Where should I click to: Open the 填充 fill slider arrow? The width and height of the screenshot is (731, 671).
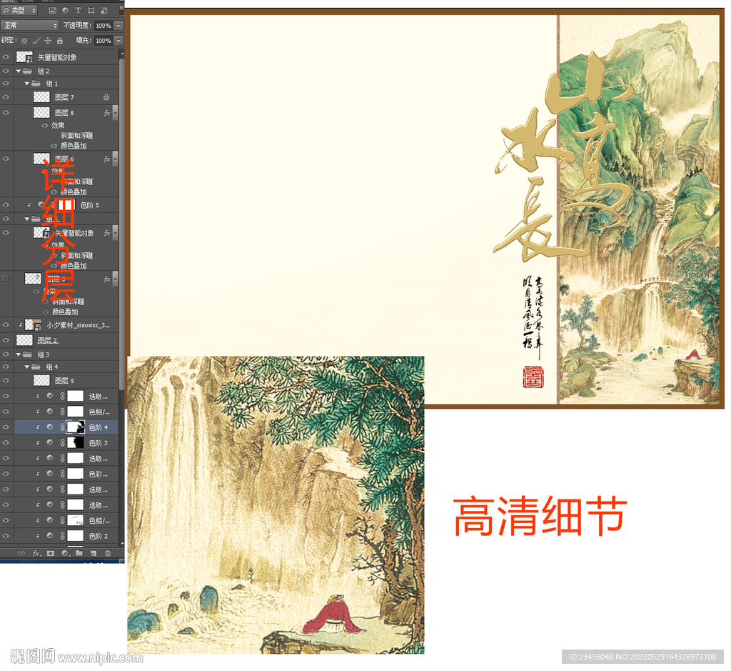(119, 41)
